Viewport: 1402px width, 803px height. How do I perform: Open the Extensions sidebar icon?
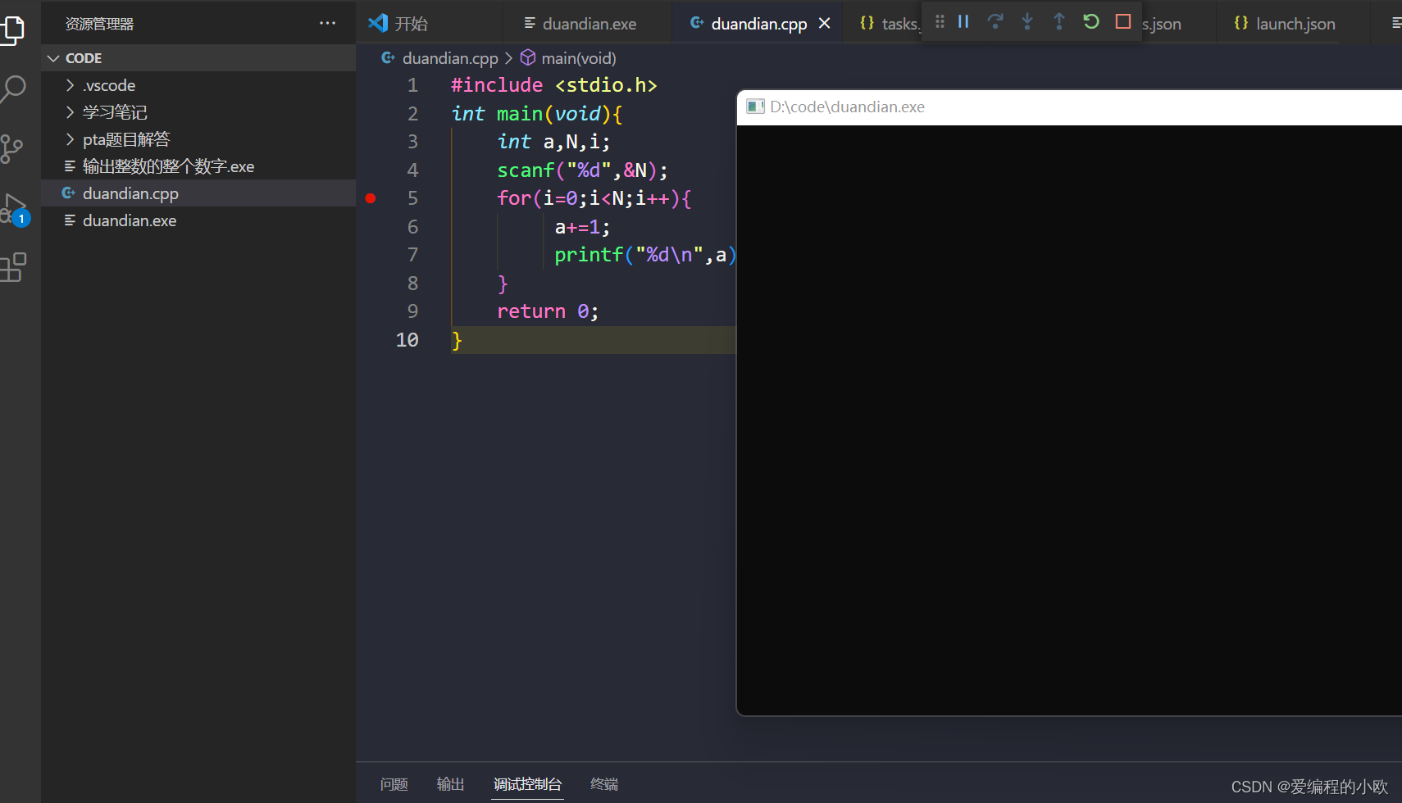pos(15,268)
